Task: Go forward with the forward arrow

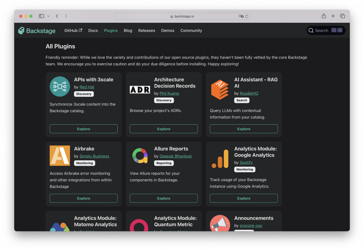Action: [66, 16]
